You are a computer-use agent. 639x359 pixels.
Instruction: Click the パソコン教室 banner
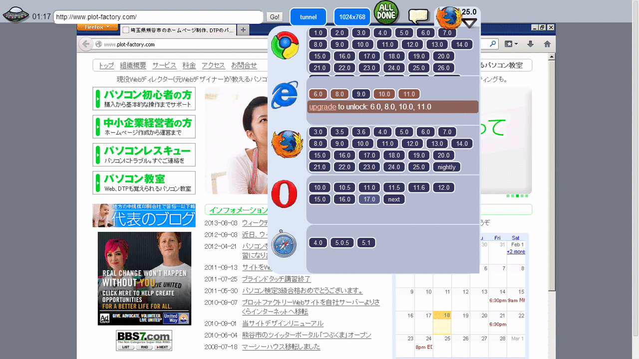144,182
